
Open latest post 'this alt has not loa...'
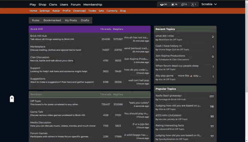[136, 38]
